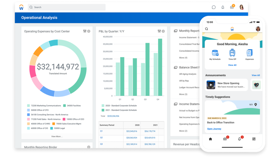Viewport: 280px width, 158px height.
Task: Tap View All under phone shortcuts
Action: (x=232, y=65)
